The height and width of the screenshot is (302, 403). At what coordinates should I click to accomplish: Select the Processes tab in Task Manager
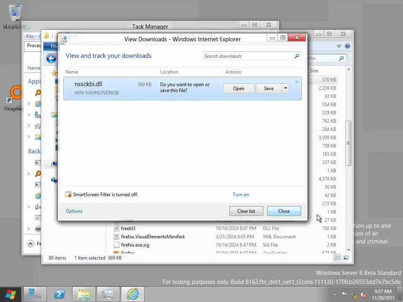[x=34, y=46]
